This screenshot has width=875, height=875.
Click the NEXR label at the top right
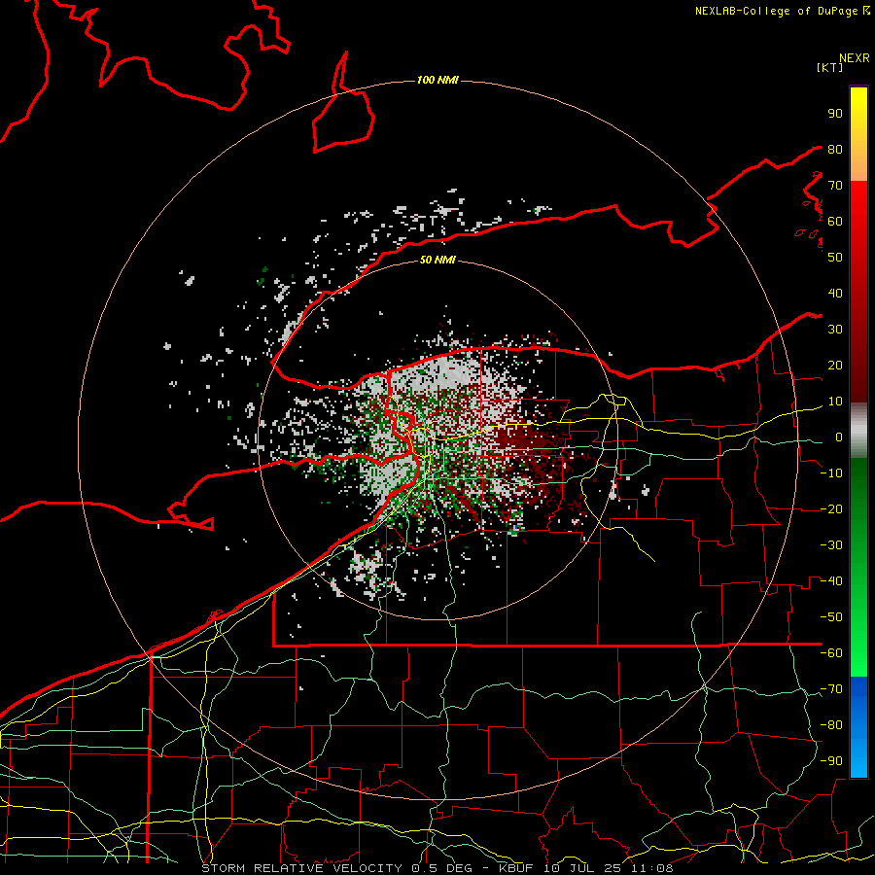click(x=855, y=58)
